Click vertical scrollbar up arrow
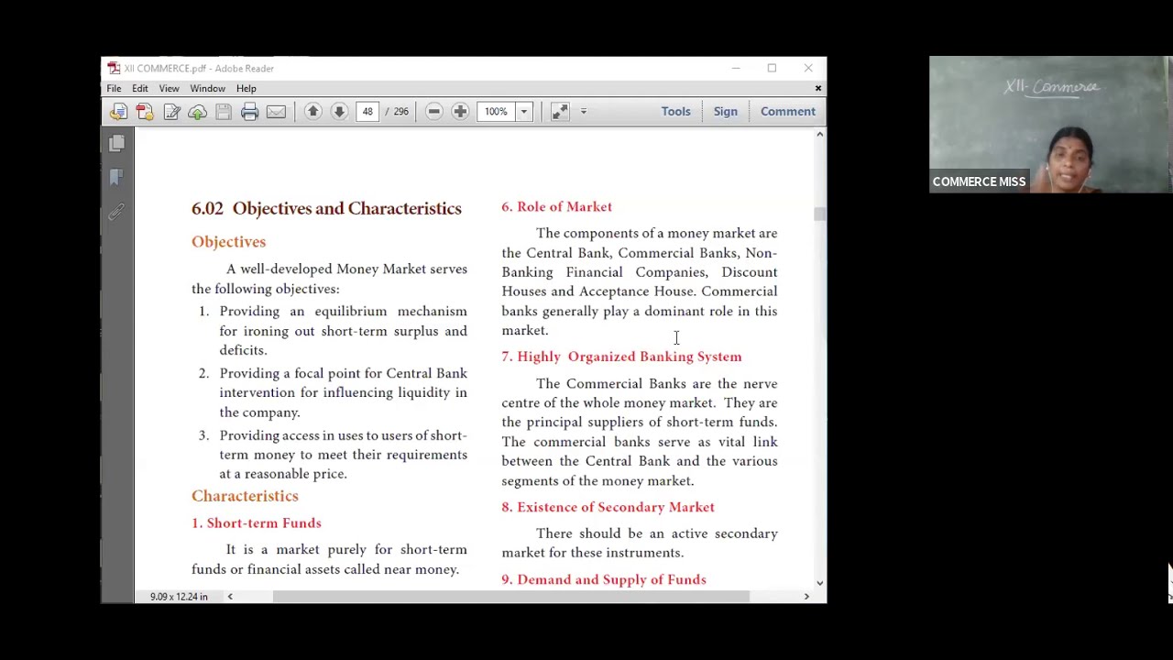Viewport: 1173px width, 660px height. point(819,135)
